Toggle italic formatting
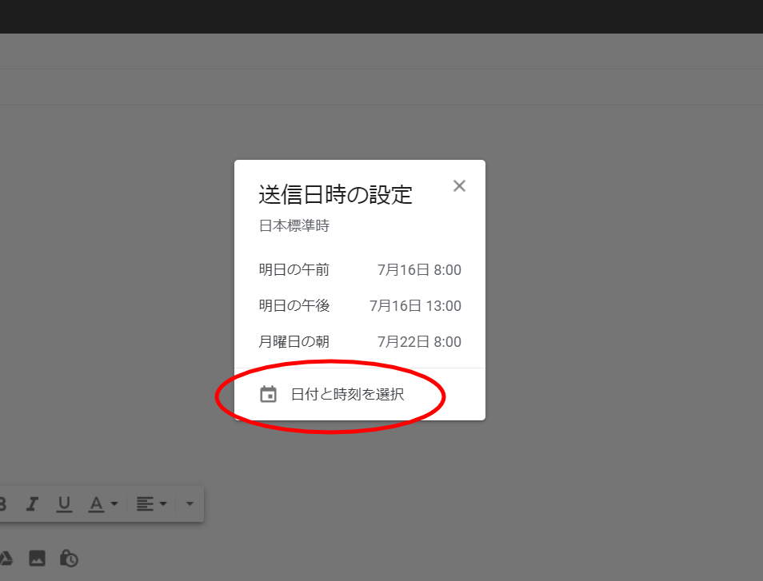This screenshot has width=763, height=581. (32, 503)
